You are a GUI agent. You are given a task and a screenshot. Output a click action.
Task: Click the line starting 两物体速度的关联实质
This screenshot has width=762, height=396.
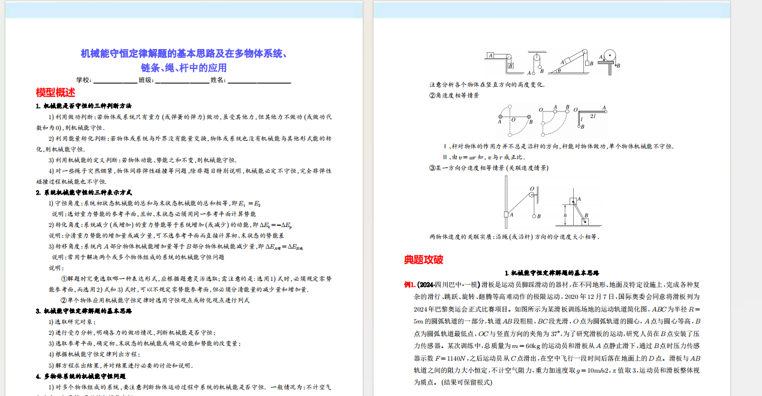514,237
